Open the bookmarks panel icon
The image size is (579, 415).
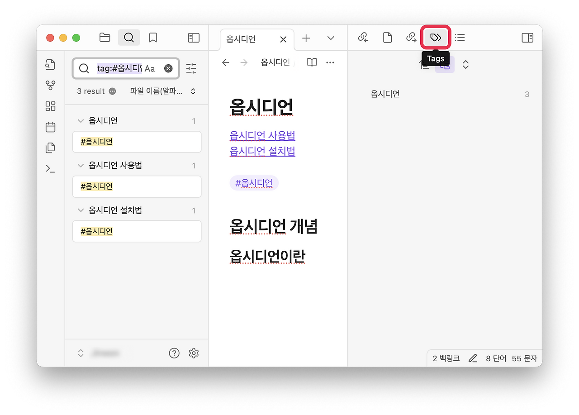[153, 38]
